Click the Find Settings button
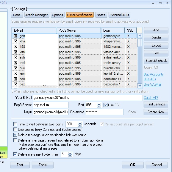This screenshot has width=172, height=172. (x=156, y=104)
